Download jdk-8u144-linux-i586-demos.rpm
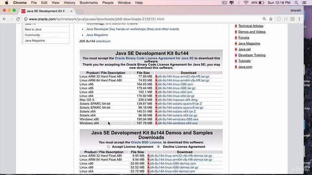Viewport: 312px width, 175px height. pos(173,163)
